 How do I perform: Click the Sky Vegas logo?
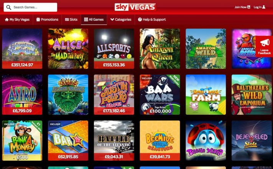[135, 7]
